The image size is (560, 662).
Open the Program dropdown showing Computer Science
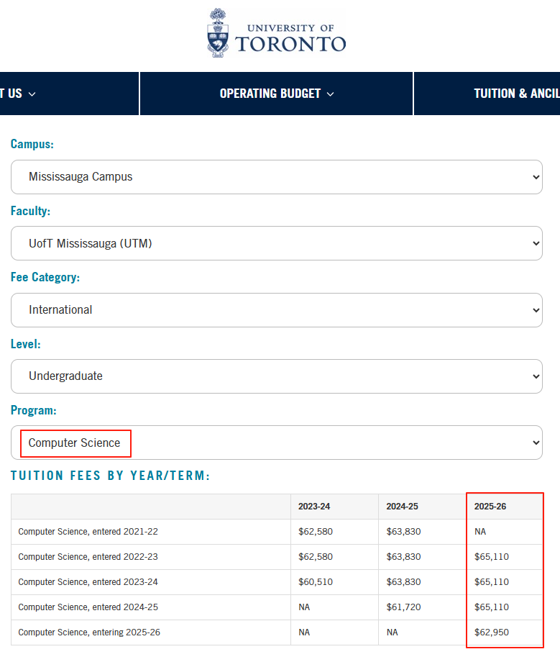click(x=277, y=443)
